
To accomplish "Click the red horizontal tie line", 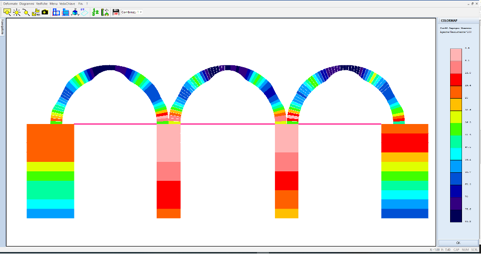I will point(228,124).
